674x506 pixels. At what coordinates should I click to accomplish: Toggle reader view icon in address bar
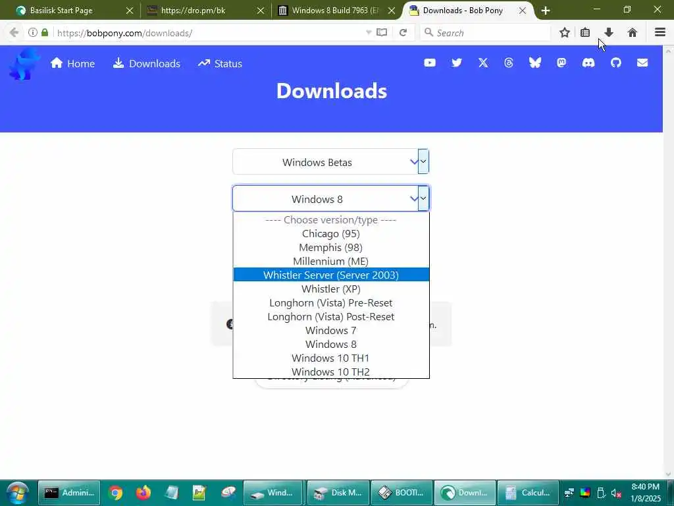[382, 33]
